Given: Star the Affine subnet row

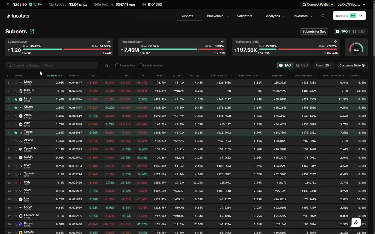Looking at the screenshot, I should tap(16, 116).
